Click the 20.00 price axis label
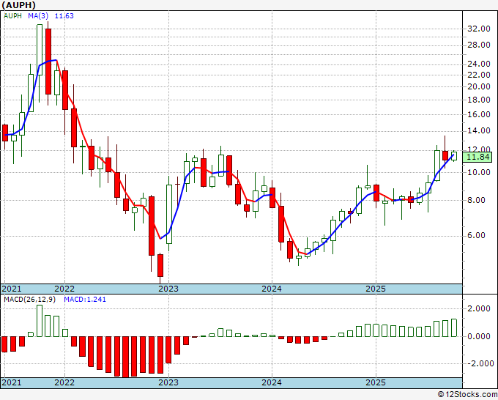 point(479,86)
